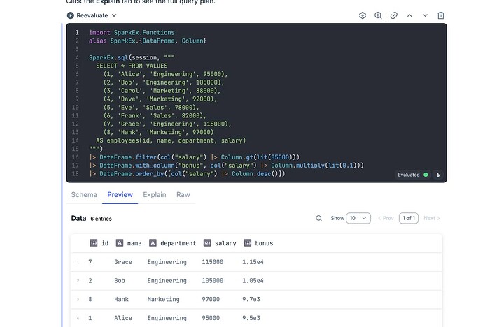483x327 pixels.
Task: Open the Explain tab
Action: pyautogui.click(x=154, y=194)
